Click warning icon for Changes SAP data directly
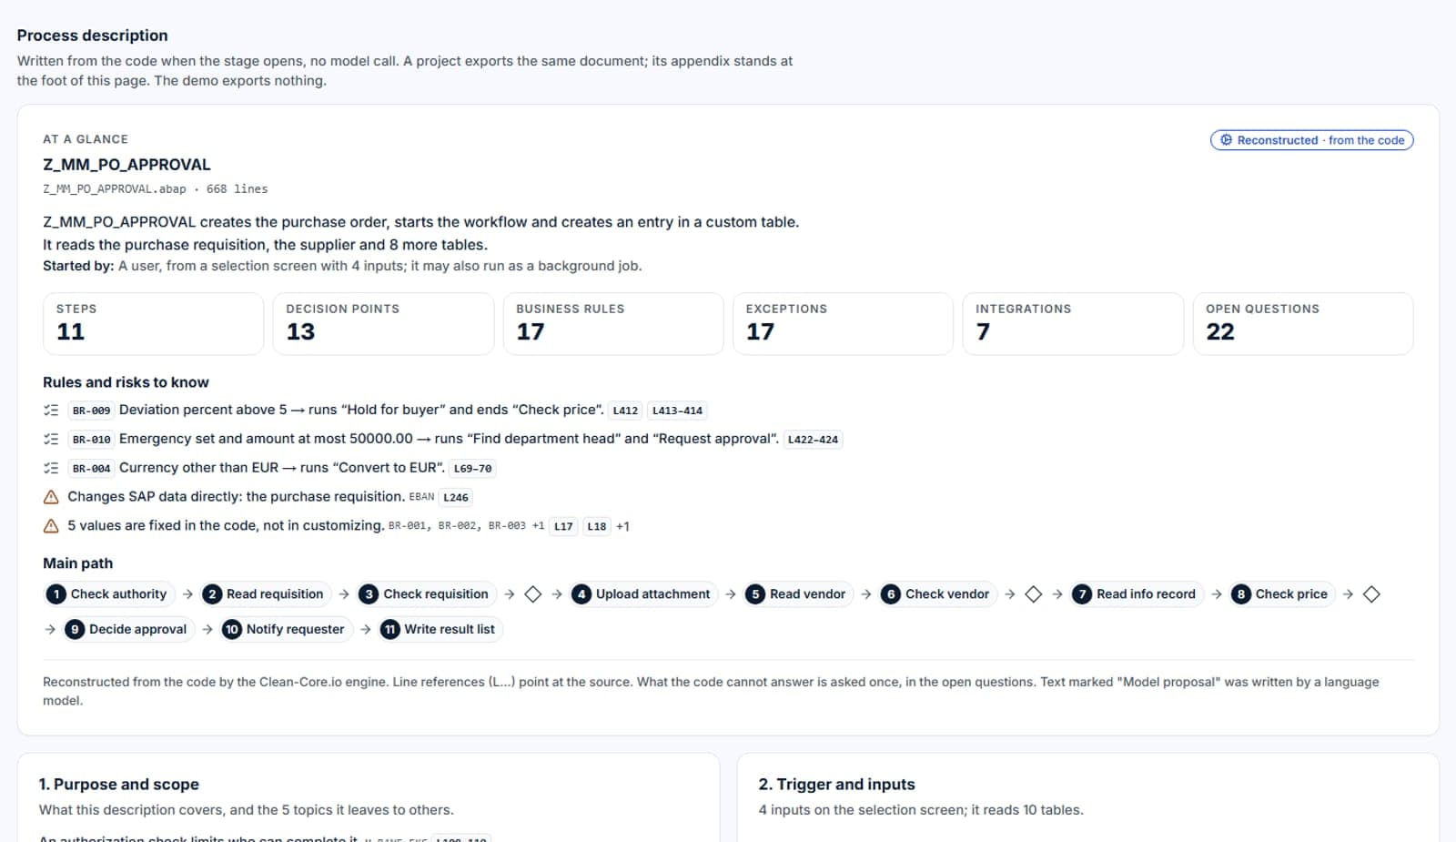Screen dimensions: 1456x842 click(x=51, y=497)
